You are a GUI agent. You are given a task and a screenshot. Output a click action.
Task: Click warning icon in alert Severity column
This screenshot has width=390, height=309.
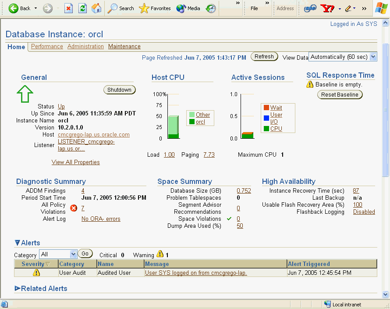(x=37, y=273)
